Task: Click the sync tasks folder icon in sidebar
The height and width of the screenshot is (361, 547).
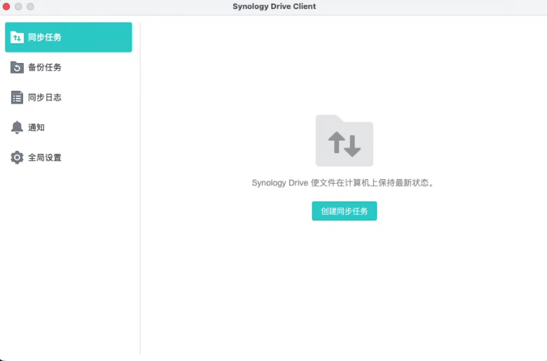Action: point(17,37)
